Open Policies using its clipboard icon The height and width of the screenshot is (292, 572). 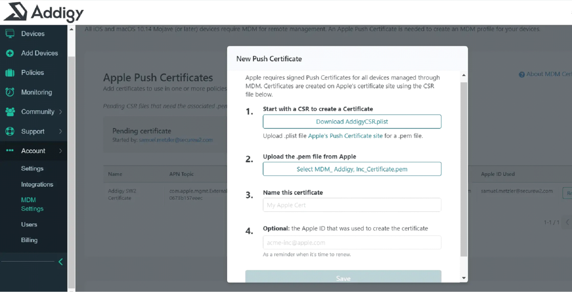pos(10,73)
